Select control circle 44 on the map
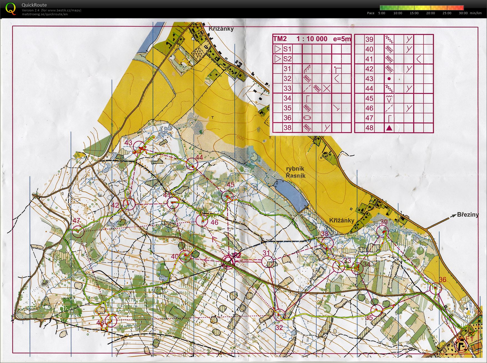The width and height of the screenshot is (487, 363). 192,164
